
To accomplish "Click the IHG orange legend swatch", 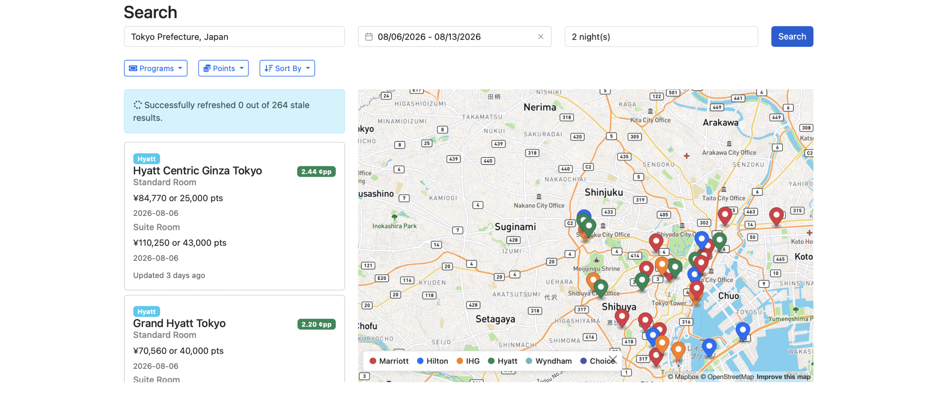I will pos(460,361).
